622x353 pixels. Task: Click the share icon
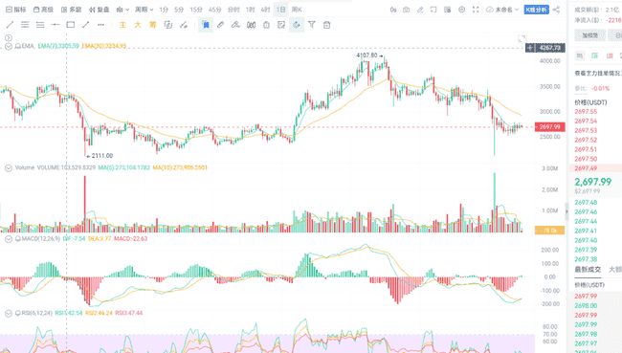click(x=557, y=10)
